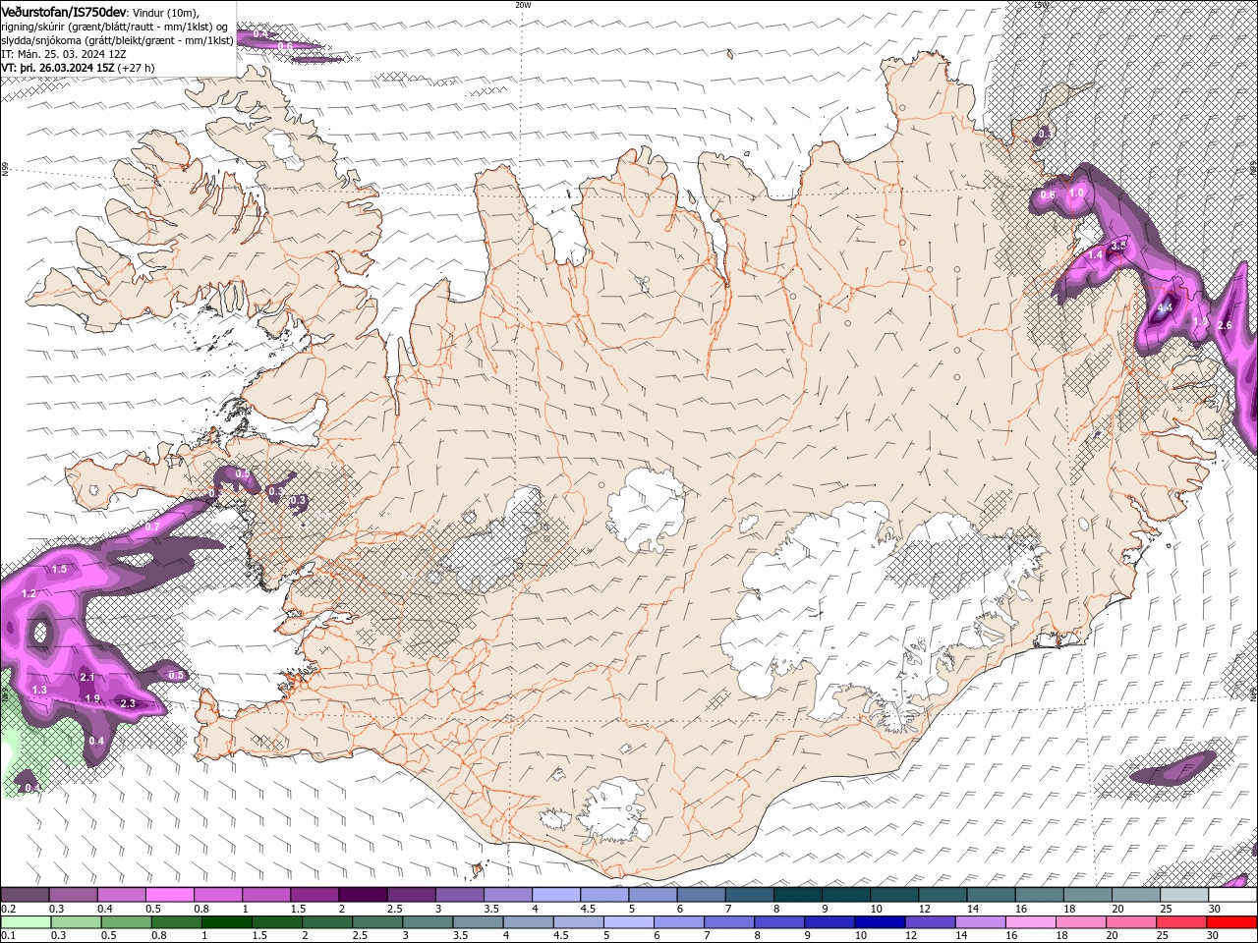Click the '20W' longitude label at top

(x=523, y=5)
